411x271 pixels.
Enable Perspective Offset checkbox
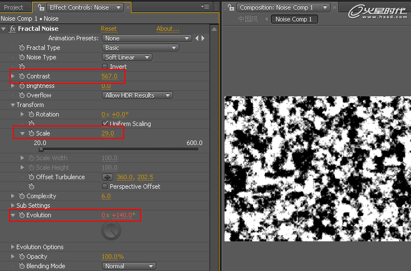pyautogui.click(x=105, y=186)
